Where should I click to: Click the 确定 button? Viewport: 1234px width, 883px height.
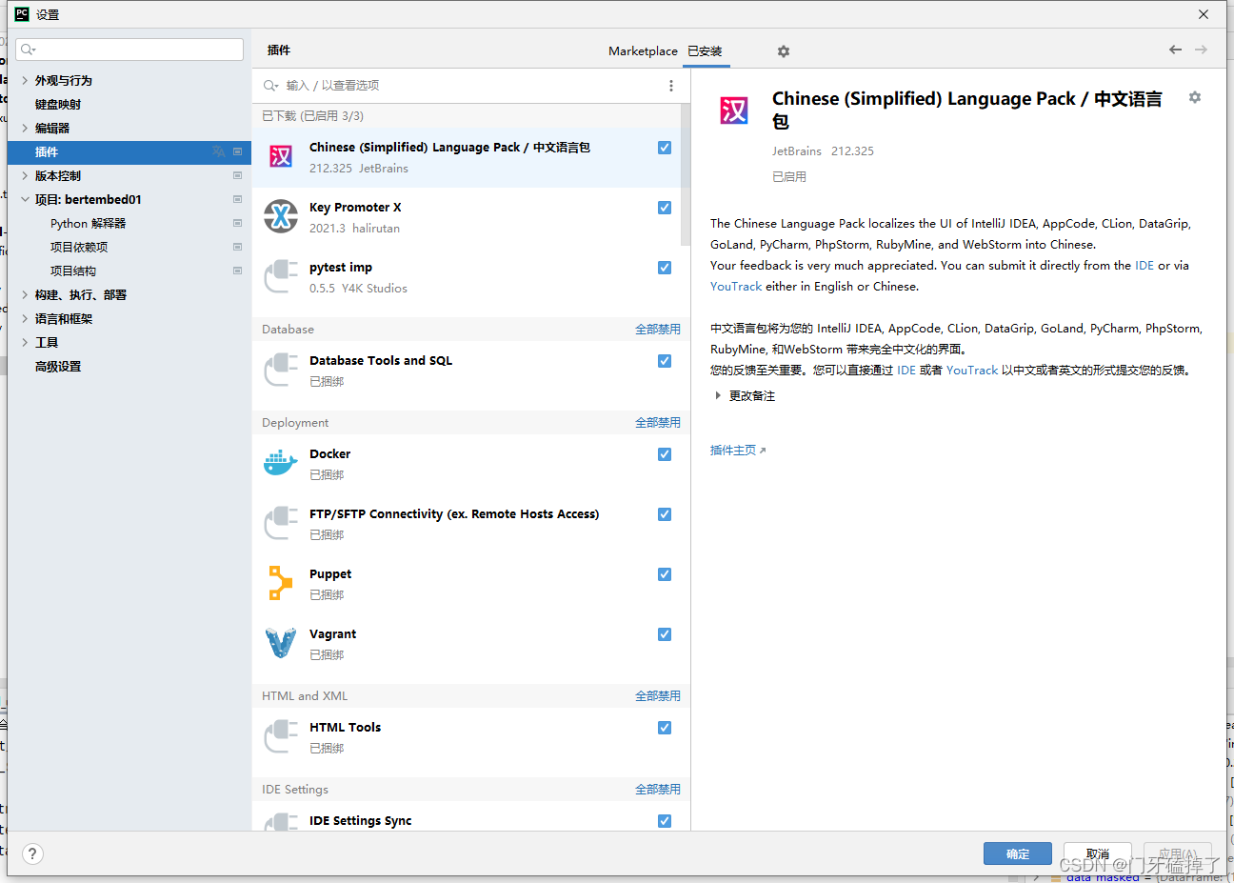click(x=1017, y=853)
